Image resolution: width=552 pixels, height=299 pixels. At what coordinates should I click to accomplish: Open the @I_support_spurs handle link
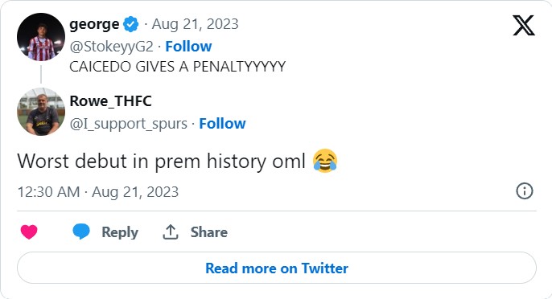click(x=128, y=124)
